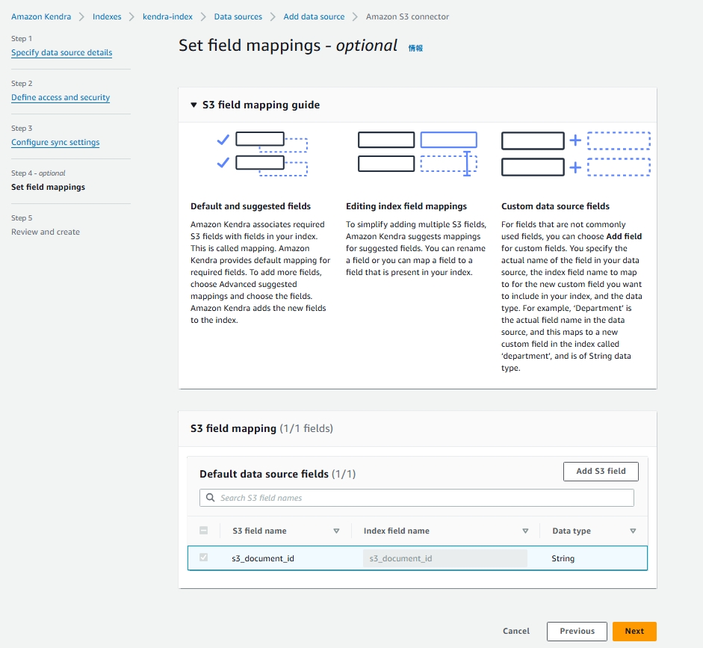This screenshot has width=703, height=648.
Task: Go to Step 1 Specify data source details
Action: [61, 53]
